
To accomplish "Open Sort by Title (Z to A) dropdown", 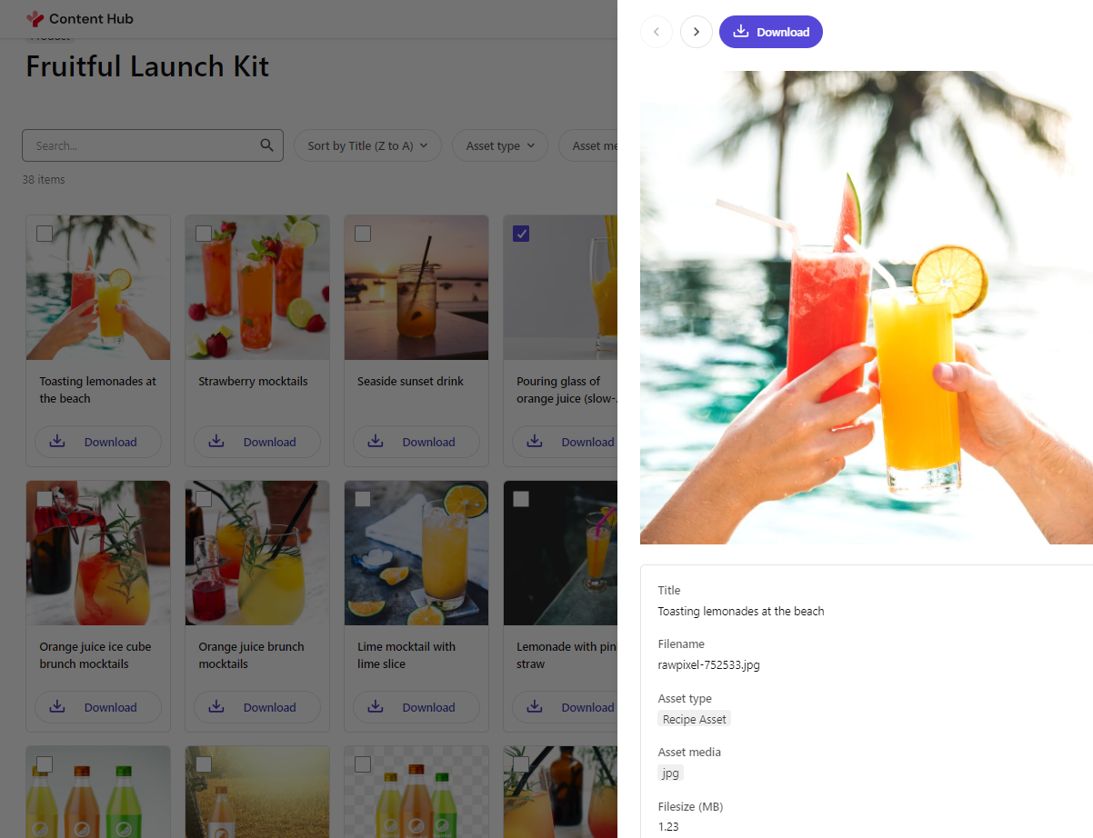I will (x=367, y=145).
